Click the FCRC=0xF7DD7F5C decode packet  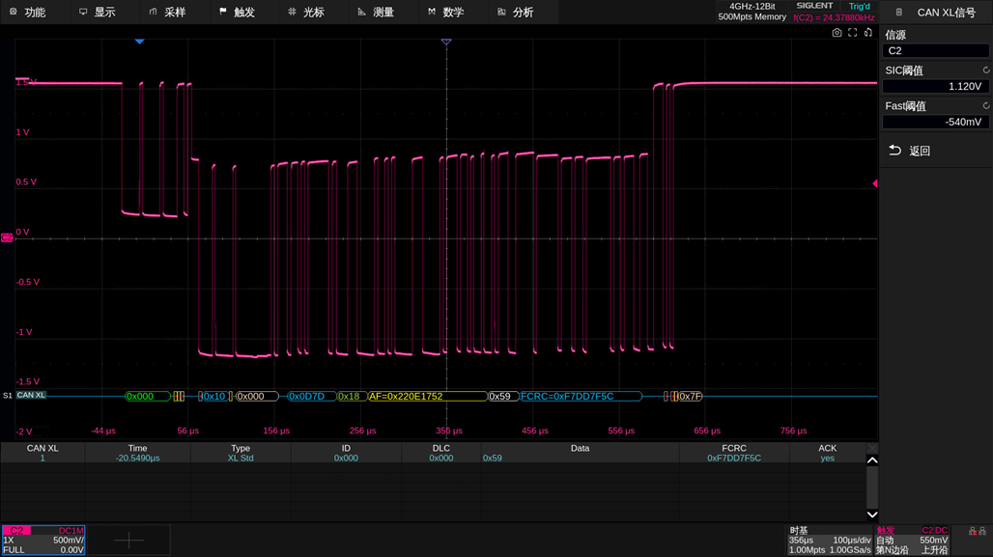pos(581,396)
